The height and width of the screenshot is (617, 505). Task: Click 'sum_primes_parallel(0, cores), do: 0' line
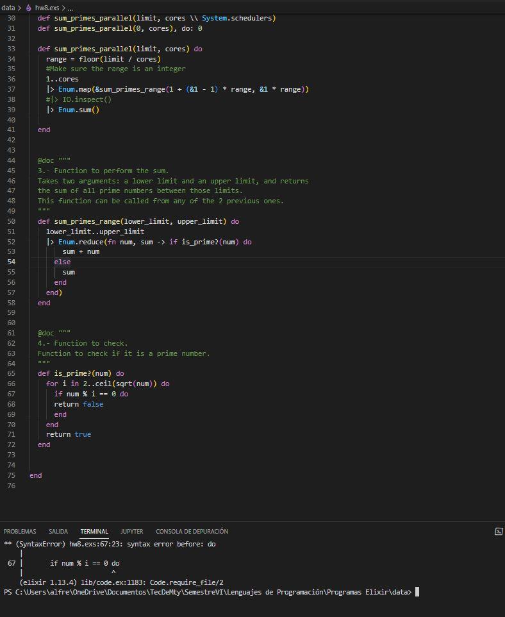[x=120, y=28]
